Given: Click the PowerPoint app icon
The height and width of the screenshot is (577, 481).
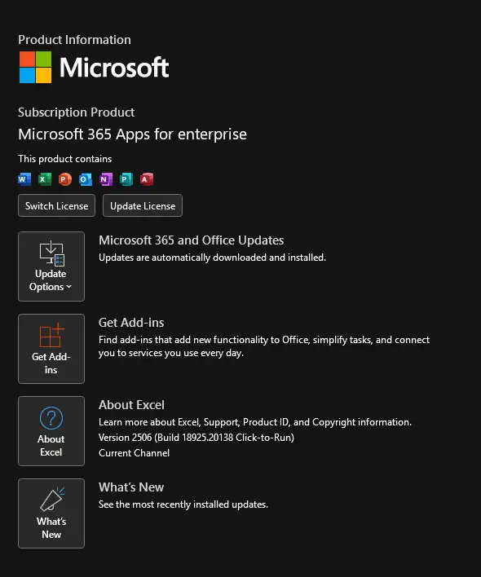Looking at the screenshot, I should [65, 179].
